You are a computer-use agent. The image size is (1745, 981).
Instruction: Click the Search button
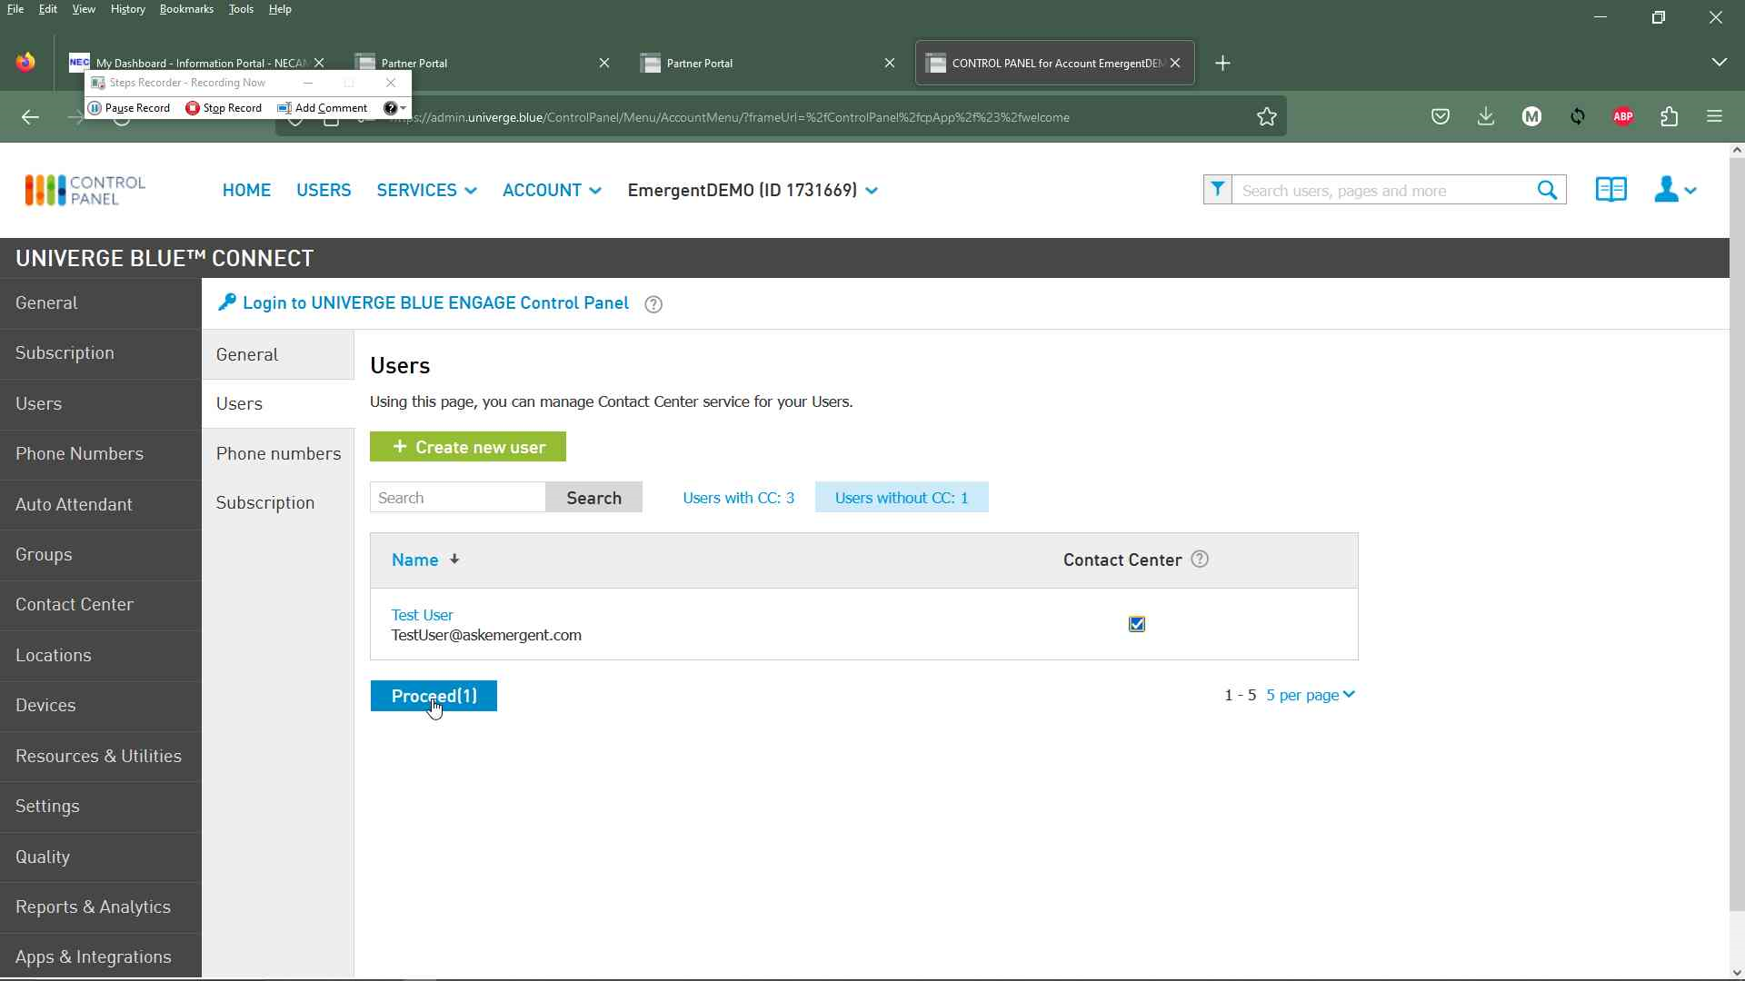(x=593, y=498)
